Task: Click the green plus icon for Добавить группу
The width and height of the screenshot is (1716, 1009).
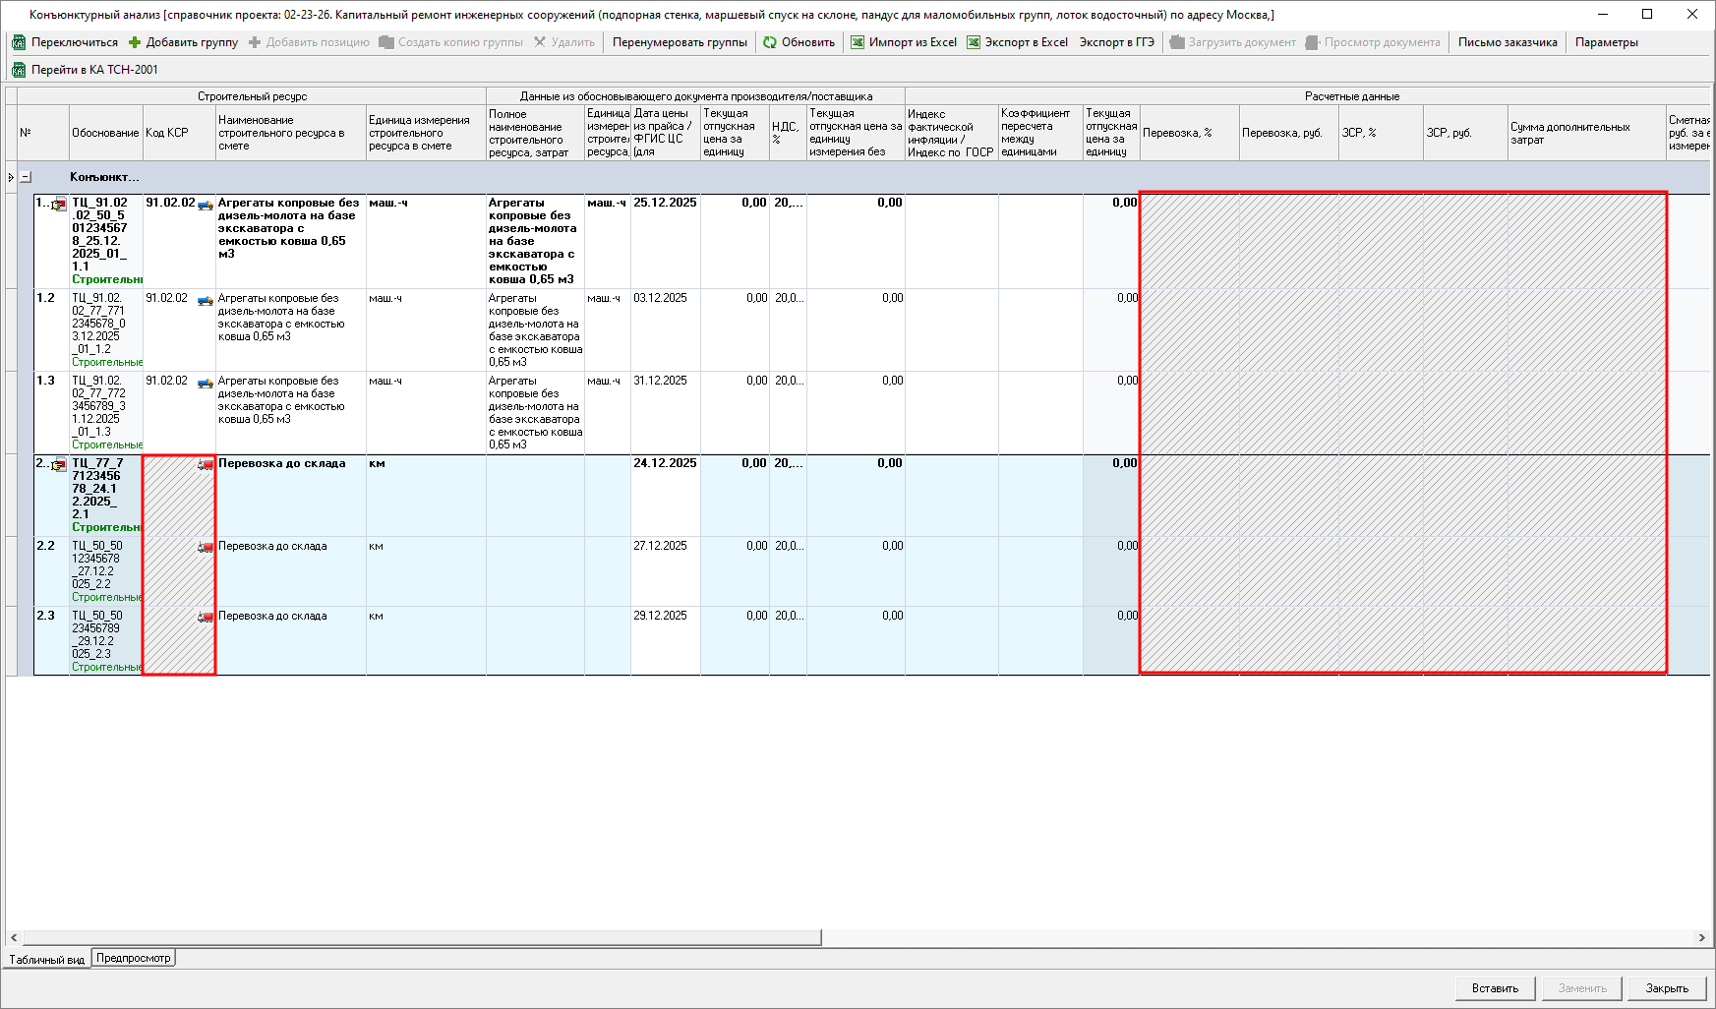Action: tap(135, 42)
